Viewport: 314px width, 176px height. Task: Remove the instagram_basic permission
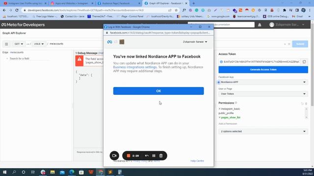(x=219, y=109)
